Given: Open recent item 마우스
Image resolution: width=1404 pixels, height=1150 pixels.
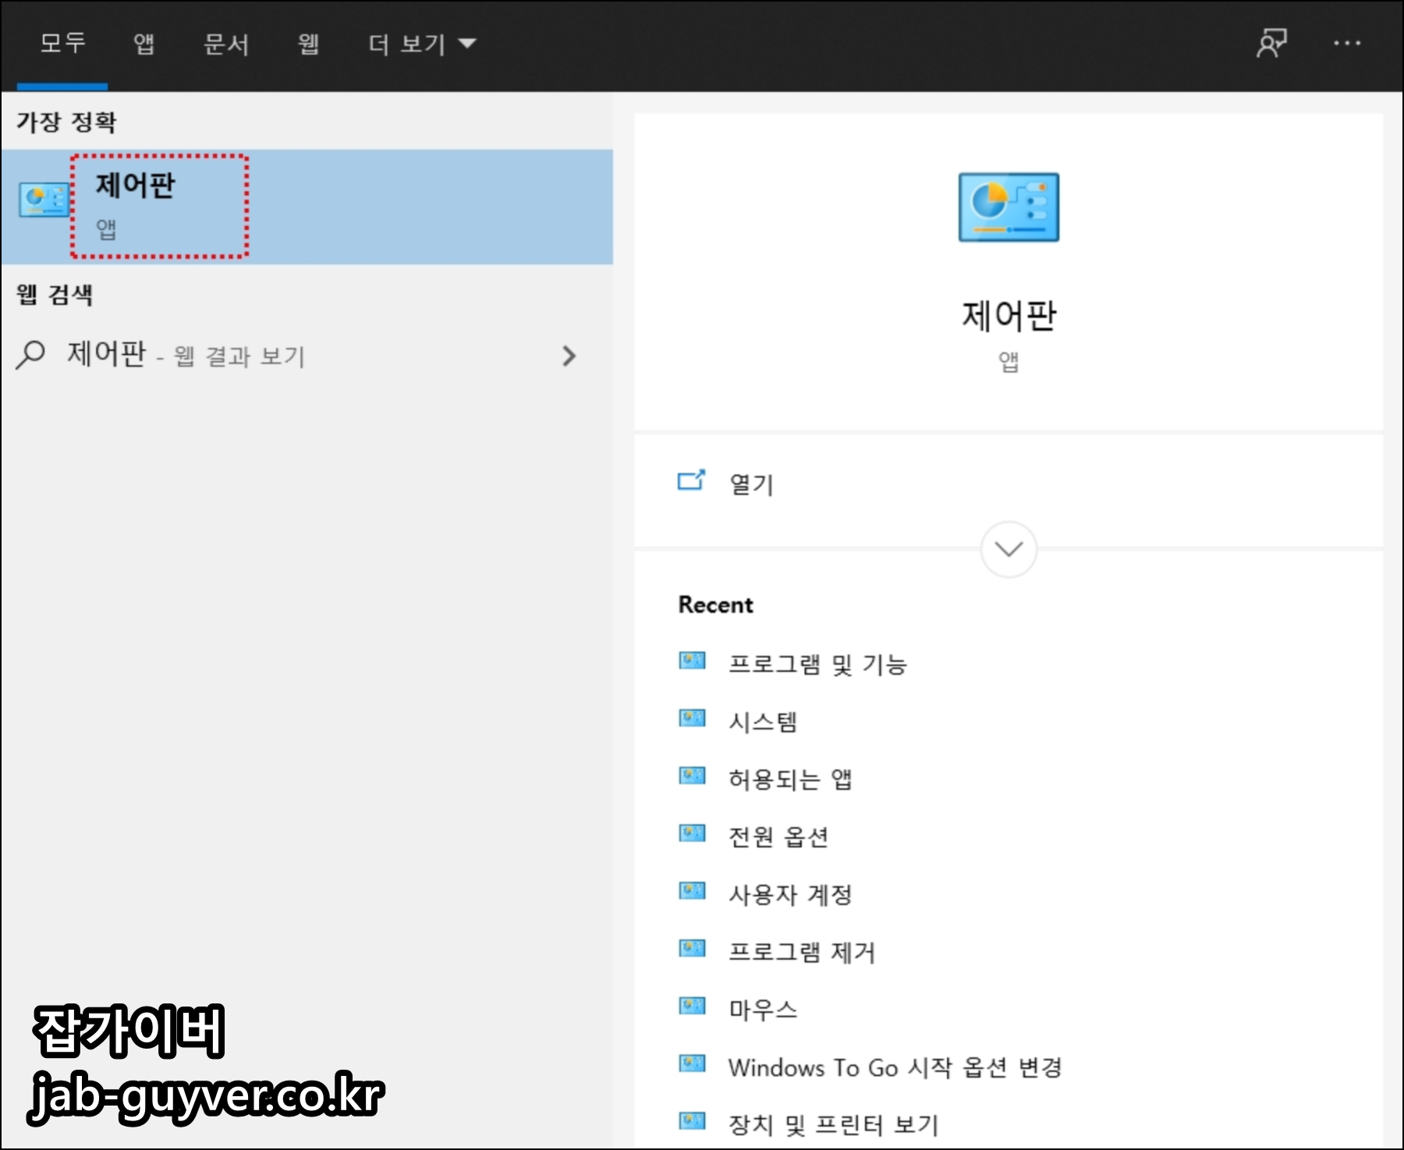Looking at the screenshot, I should pos(762,1010).
